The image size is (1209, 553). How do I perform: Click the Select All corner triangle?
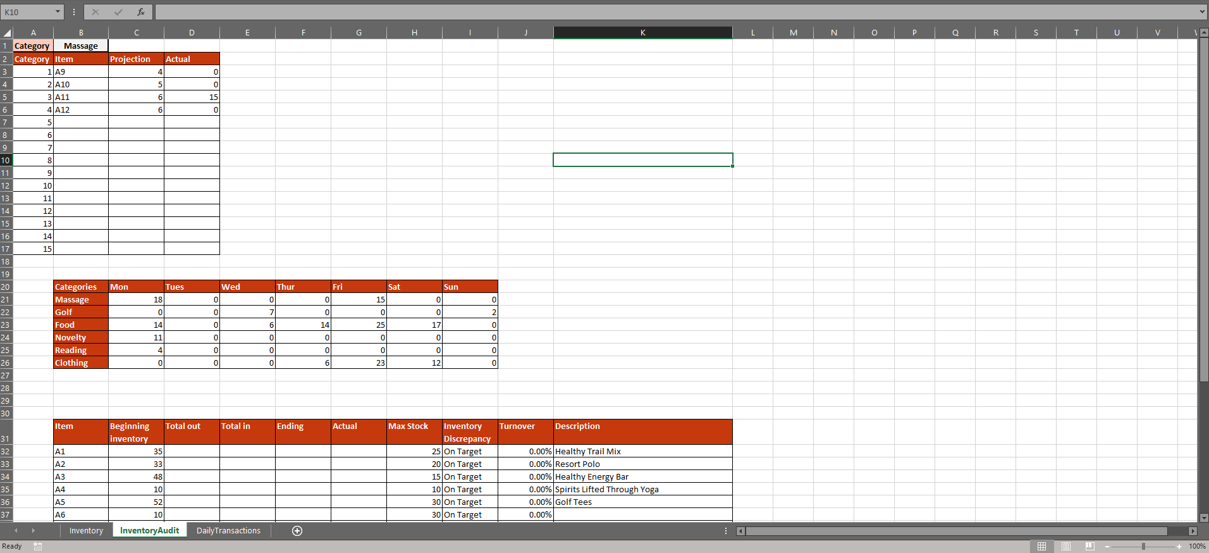(x=7, y=33)
